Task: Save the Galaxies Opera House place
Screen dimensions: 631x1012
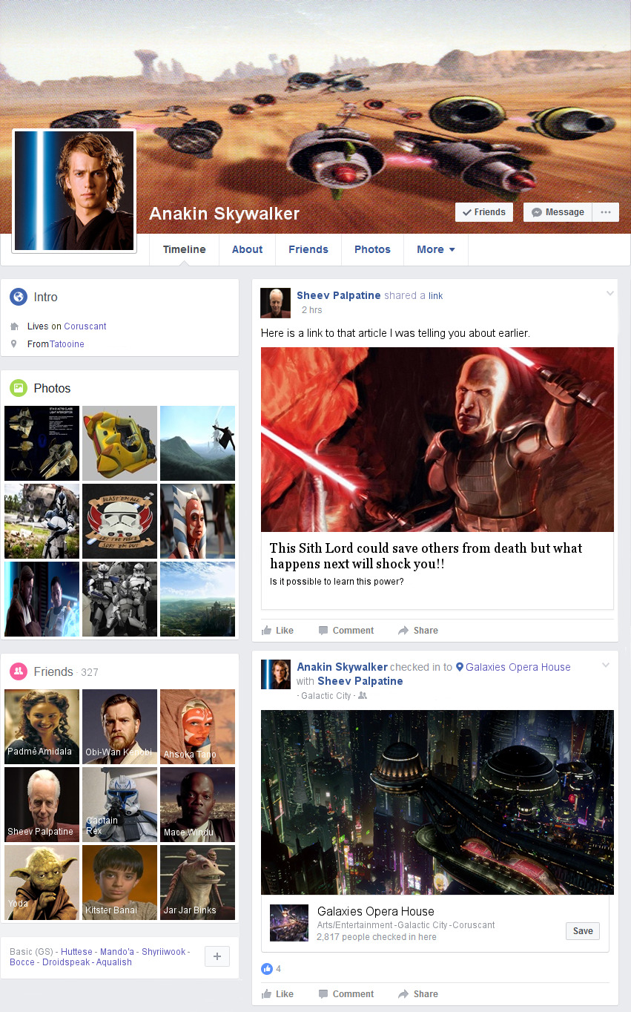Action: pos(583,931)
